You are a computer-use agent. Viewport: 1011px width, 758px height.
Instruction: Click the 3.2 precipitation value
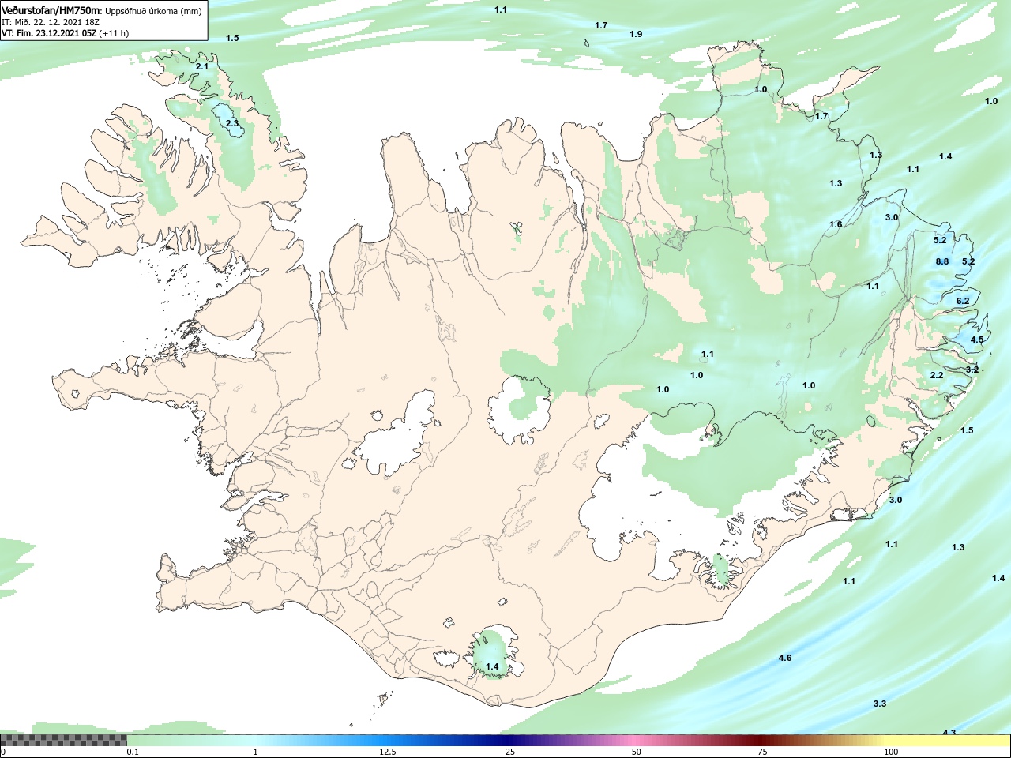click(x=972, y=370)
